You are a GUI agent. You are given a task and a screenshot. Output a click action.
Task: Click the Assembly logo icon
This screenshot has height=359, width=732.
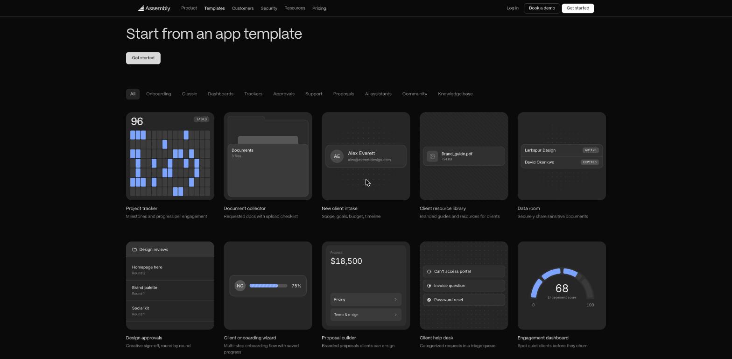tap(141, 8)
